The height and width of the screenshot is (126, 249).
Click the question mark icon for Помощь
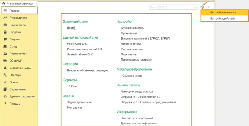[x=5, y=104]
